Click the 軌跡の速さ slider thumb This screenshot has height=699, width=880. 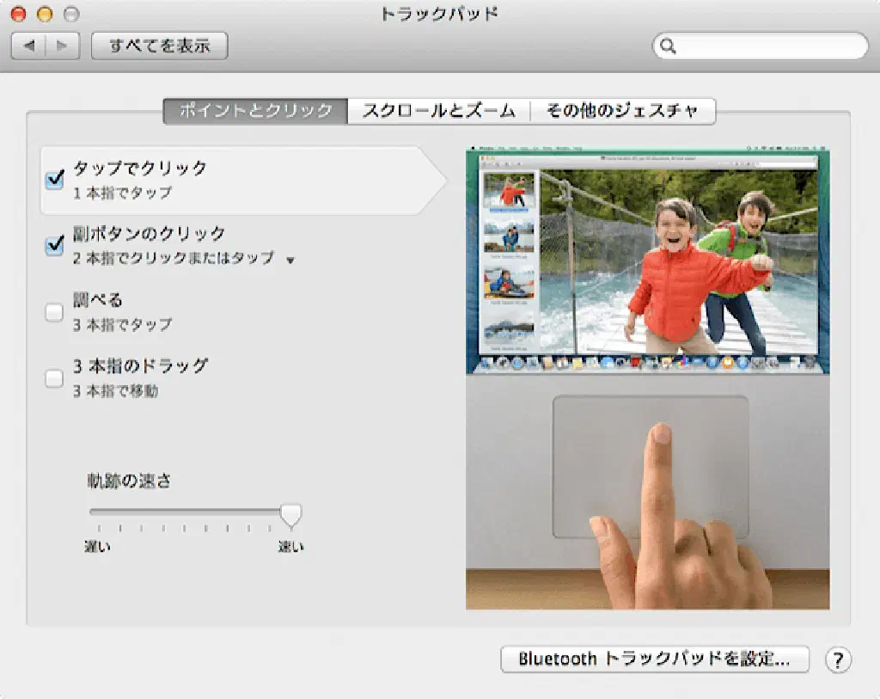(291, 514)
